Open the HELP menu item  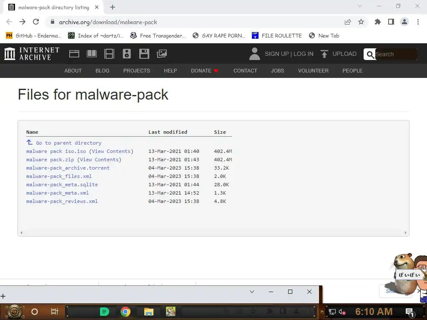point(171,71)
